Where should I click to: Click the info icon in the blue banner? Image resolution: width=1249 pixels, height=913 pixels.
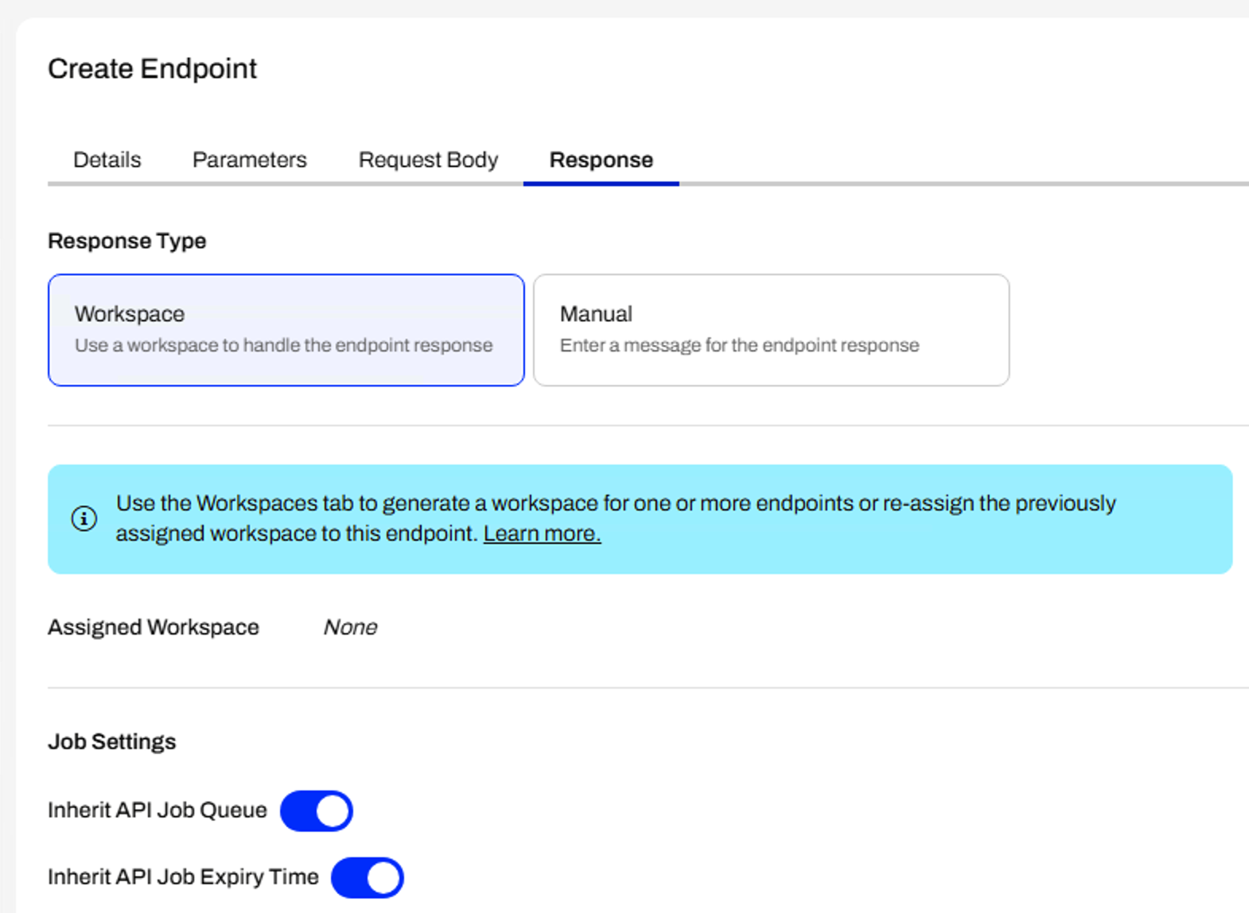click(84, 519)
